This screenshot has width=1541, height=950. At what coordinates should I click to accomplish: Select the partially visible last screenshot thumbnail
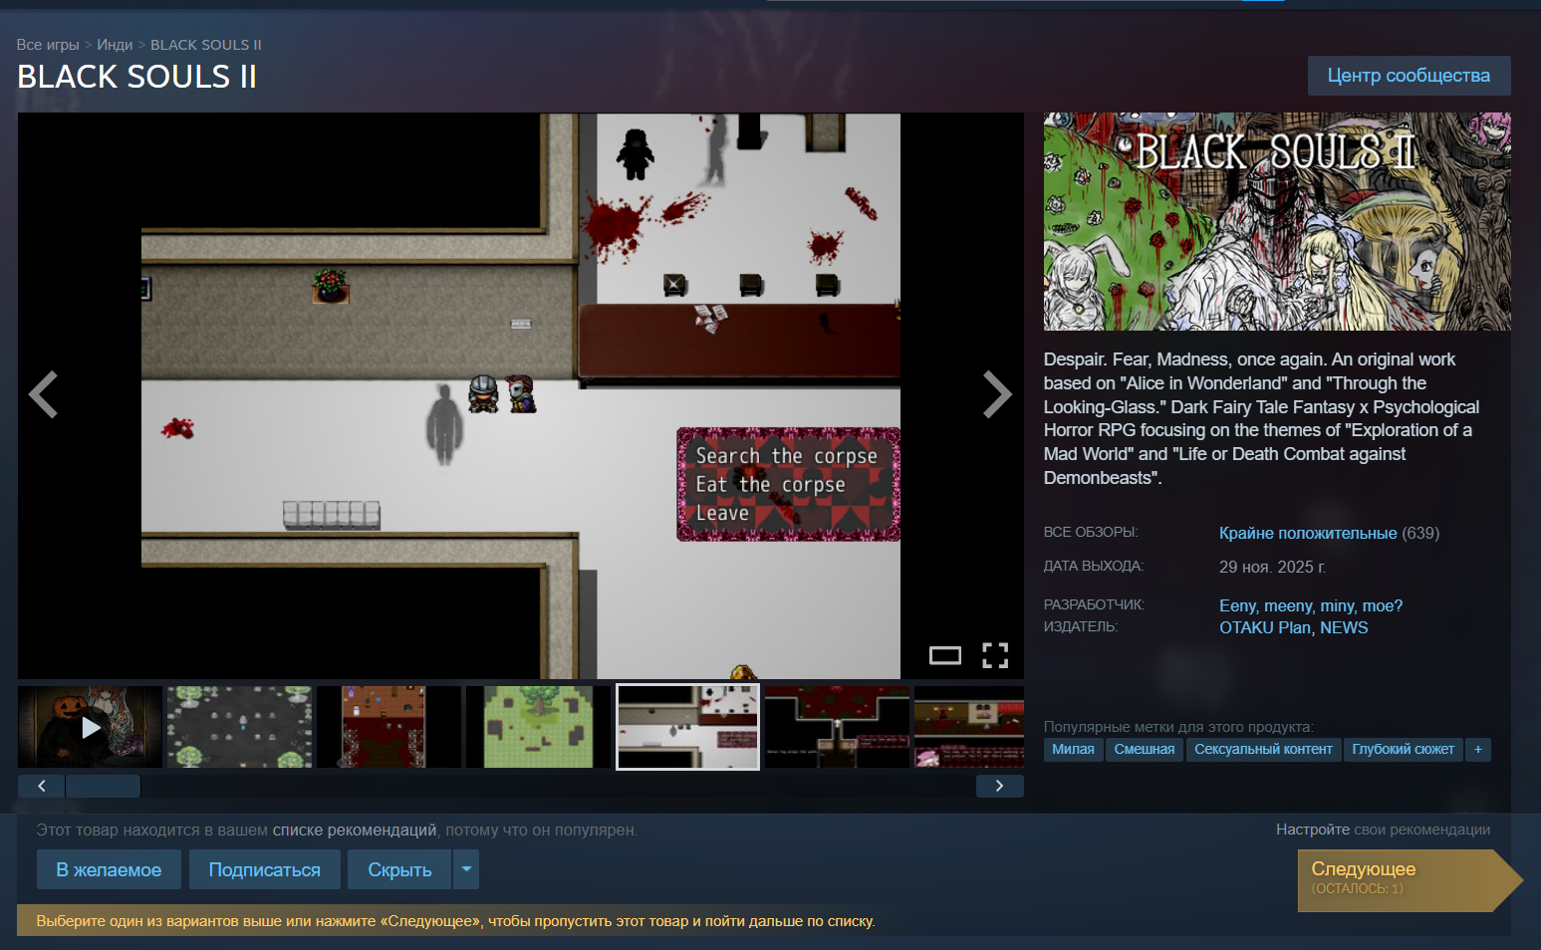pos(969,727)
